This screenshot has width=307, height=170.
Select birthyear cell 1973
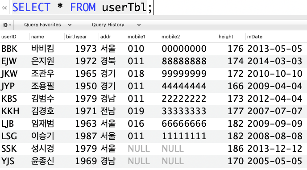(x=86, y=49)
